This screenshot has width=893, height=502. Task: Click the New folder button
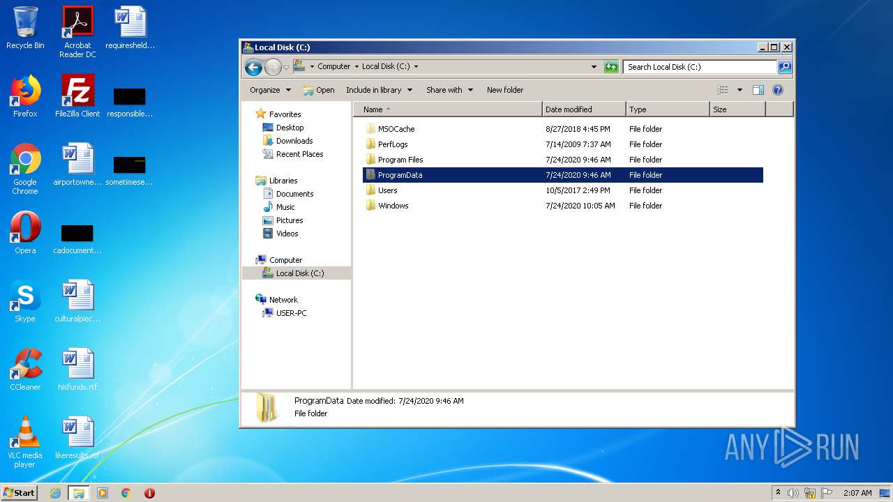(x=505, y=90)
